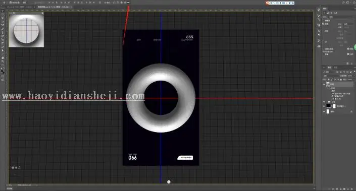Viewport: 356px width, 191px height.
Task: Select the Move tool in toolbar
Action: (3, 11)
